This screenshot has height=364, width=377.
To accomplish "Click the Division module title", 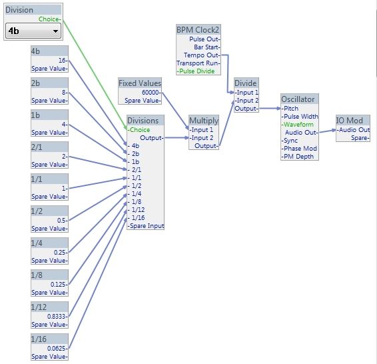I will (x=33, y=10).
